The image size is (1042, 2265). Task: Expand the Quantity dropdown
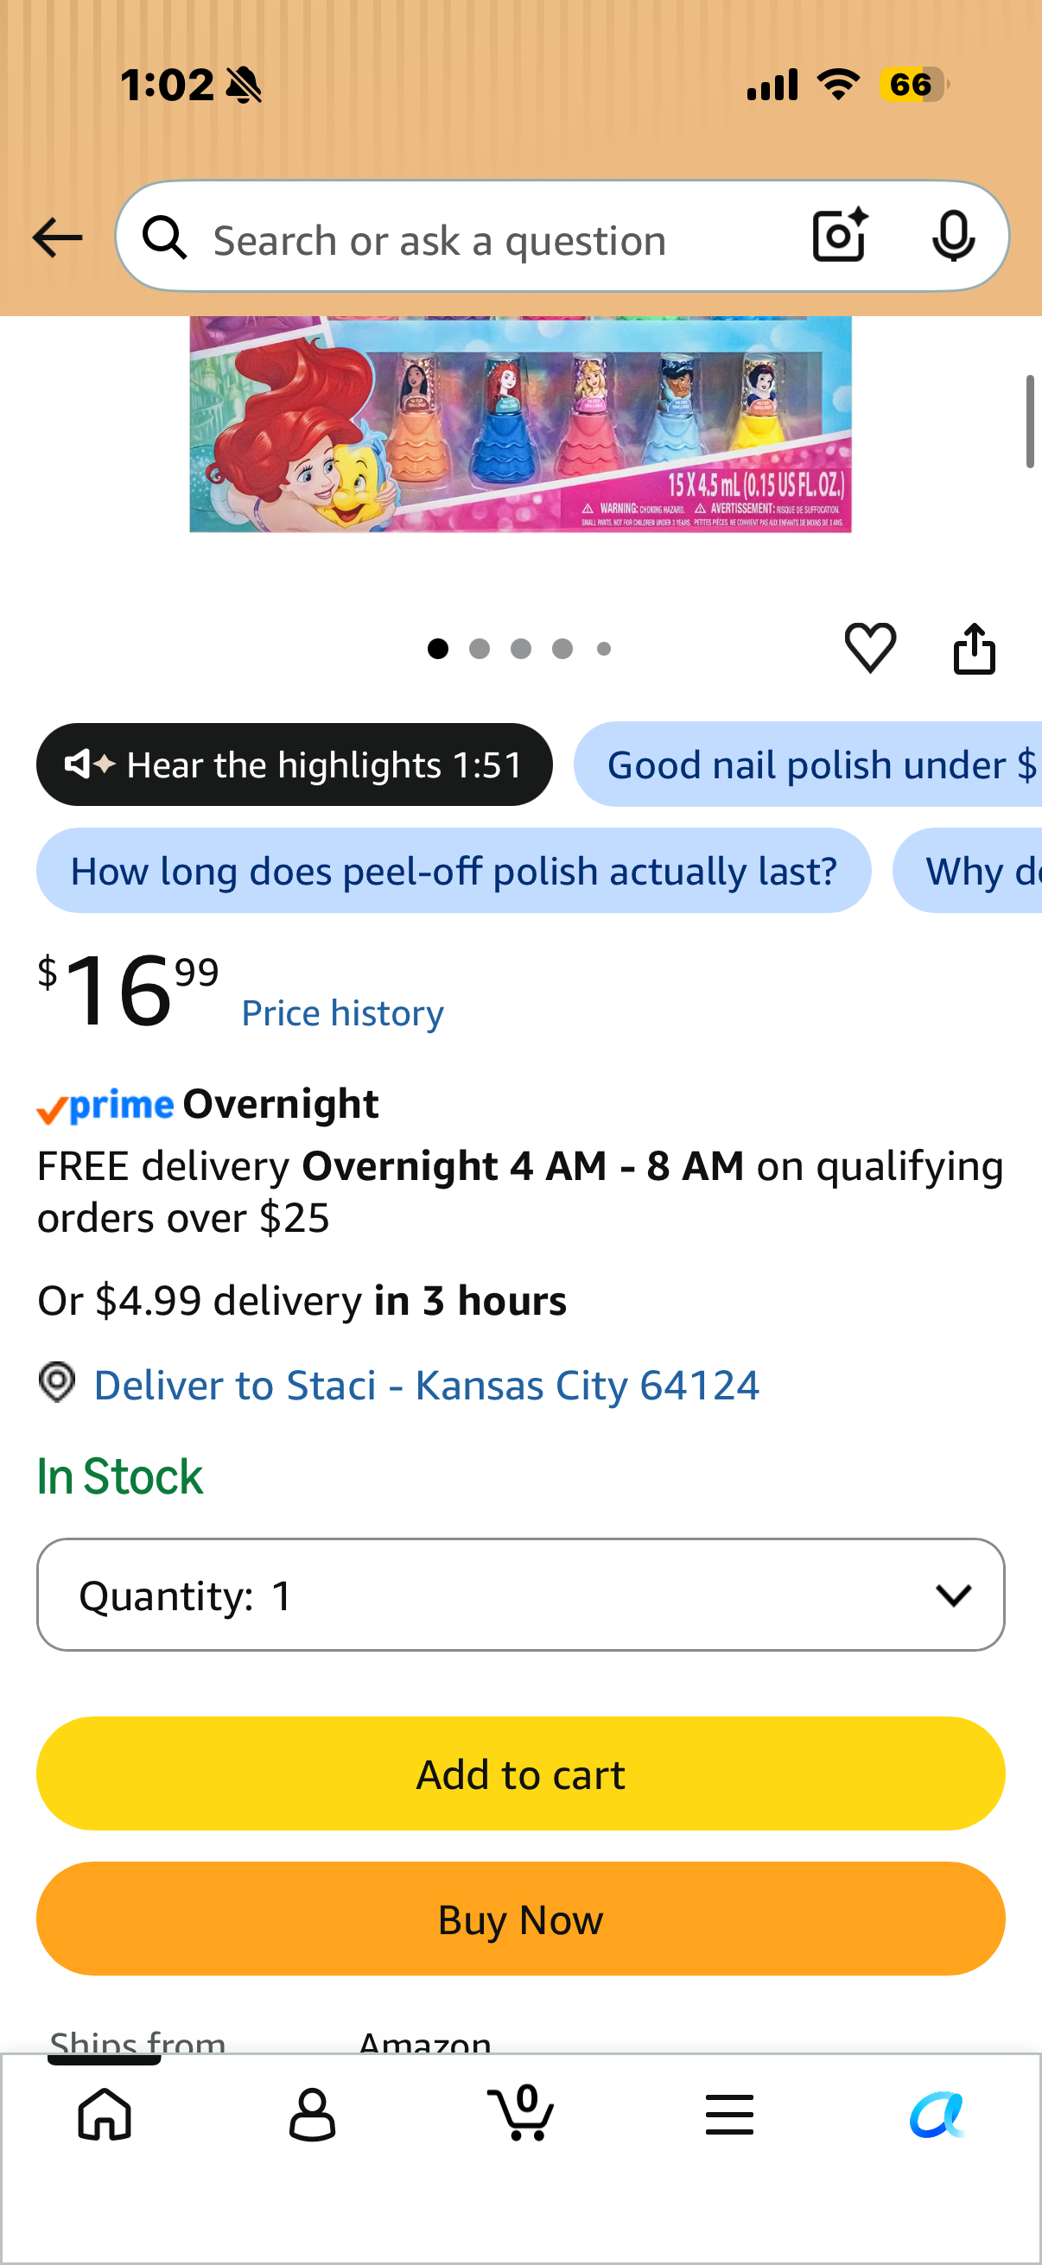(520, 1594)
